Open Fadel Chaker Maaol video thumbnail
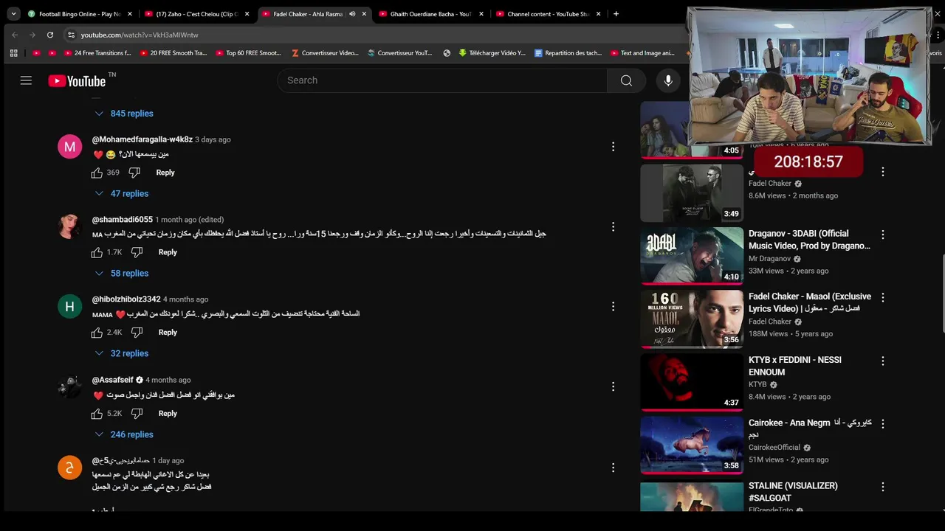The width and height of the screenshot is (945, 531). click(692, 319)
